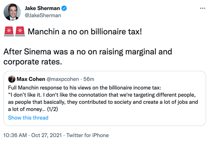Click the @JakeSherman handle
This screenshot has height=141, width=210.
pyautogui.click(x=43, y=15)
